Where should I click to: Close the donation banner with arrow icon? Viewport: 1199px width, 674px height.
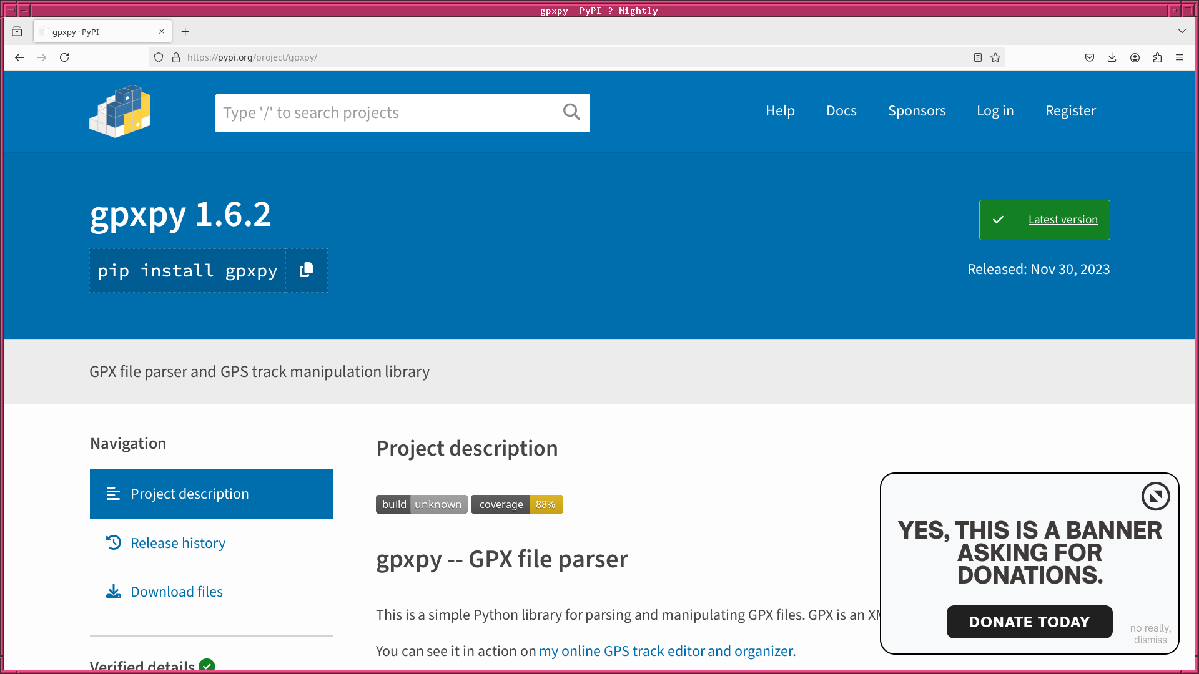point(1155,497)
